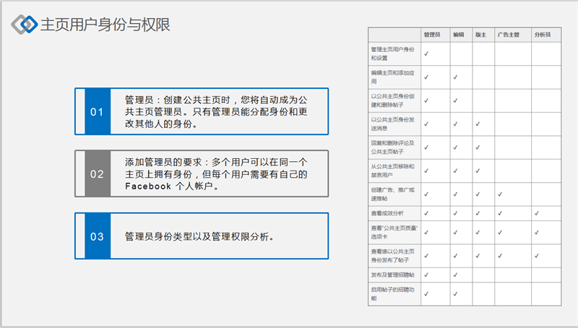Click the 广告主管 checkmark in 查看成效分析 row
This screenshot has height=328, width=578.
(500, 213)
